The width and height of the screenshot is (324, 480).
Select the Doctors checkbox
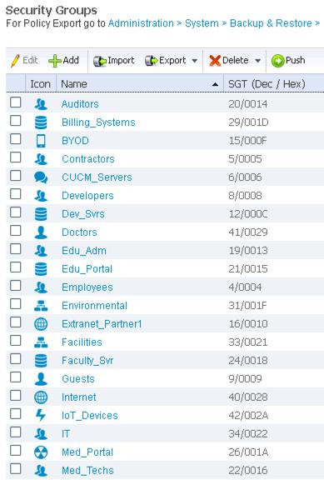point(16,231)
